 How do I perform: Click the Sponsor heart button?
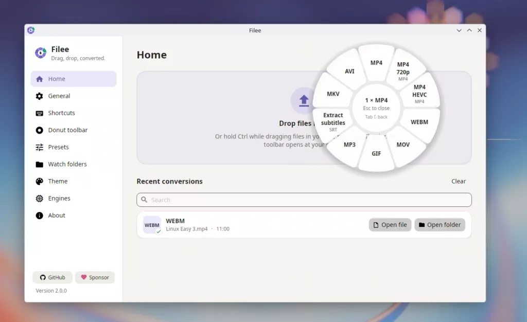click(x=95, y=277)
